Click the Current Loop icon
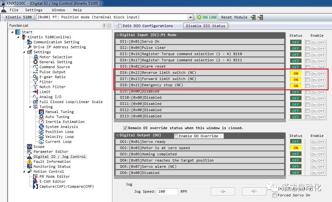Image resolution: width=332 pixels, height=202 pixels. coord(41,141)
